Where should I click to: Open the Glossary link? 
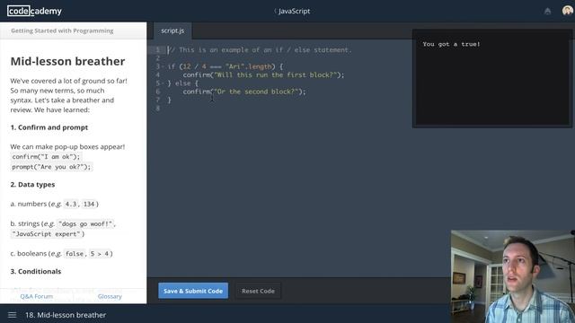click(x=110, y=296)
